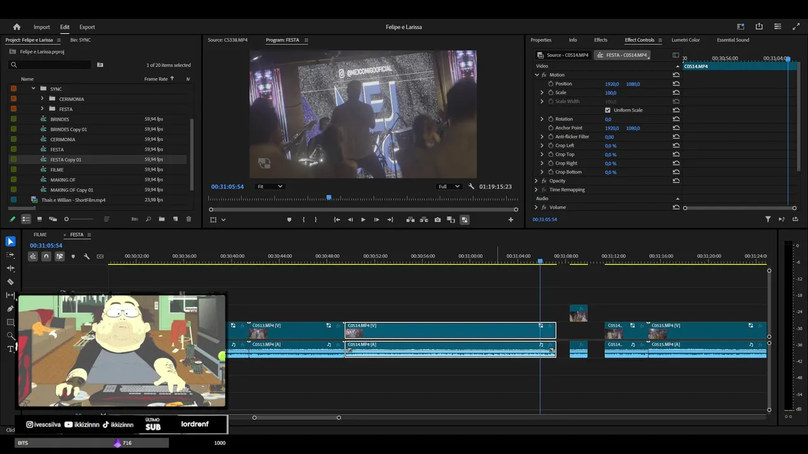808x454 pixels.
Task: Open the Full playback resolution dropdown
Action: click(449, 187)
